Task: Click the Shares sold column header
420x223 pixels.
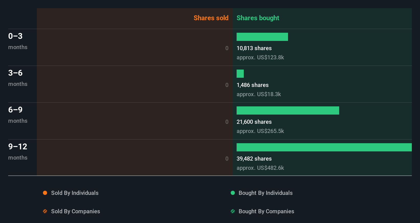Action: (x=211, y=18)
